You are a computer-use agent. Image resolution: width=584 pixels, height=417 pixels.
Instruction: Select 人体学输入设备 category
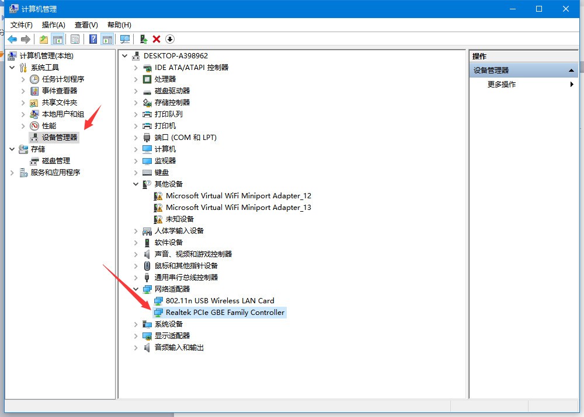(x=179, y=231)
